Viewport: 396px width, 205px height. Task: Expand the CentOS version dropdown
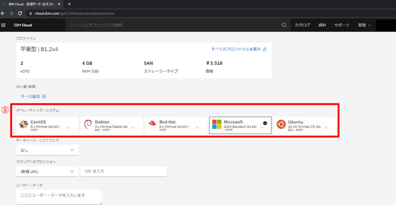pos(69,128)
